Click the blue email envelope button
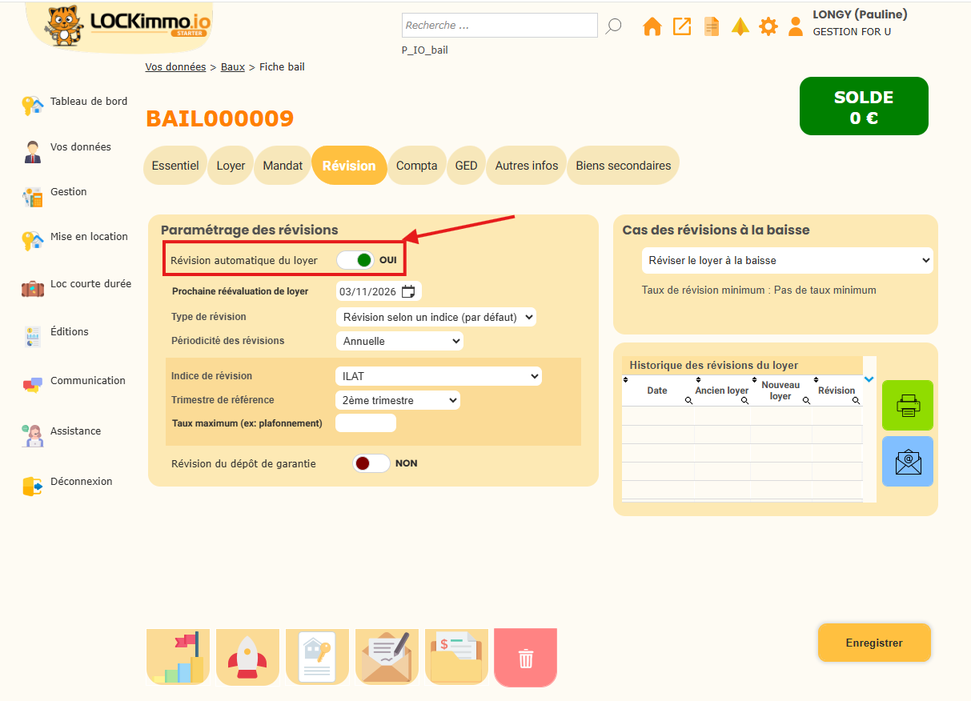 pos(907,462)
